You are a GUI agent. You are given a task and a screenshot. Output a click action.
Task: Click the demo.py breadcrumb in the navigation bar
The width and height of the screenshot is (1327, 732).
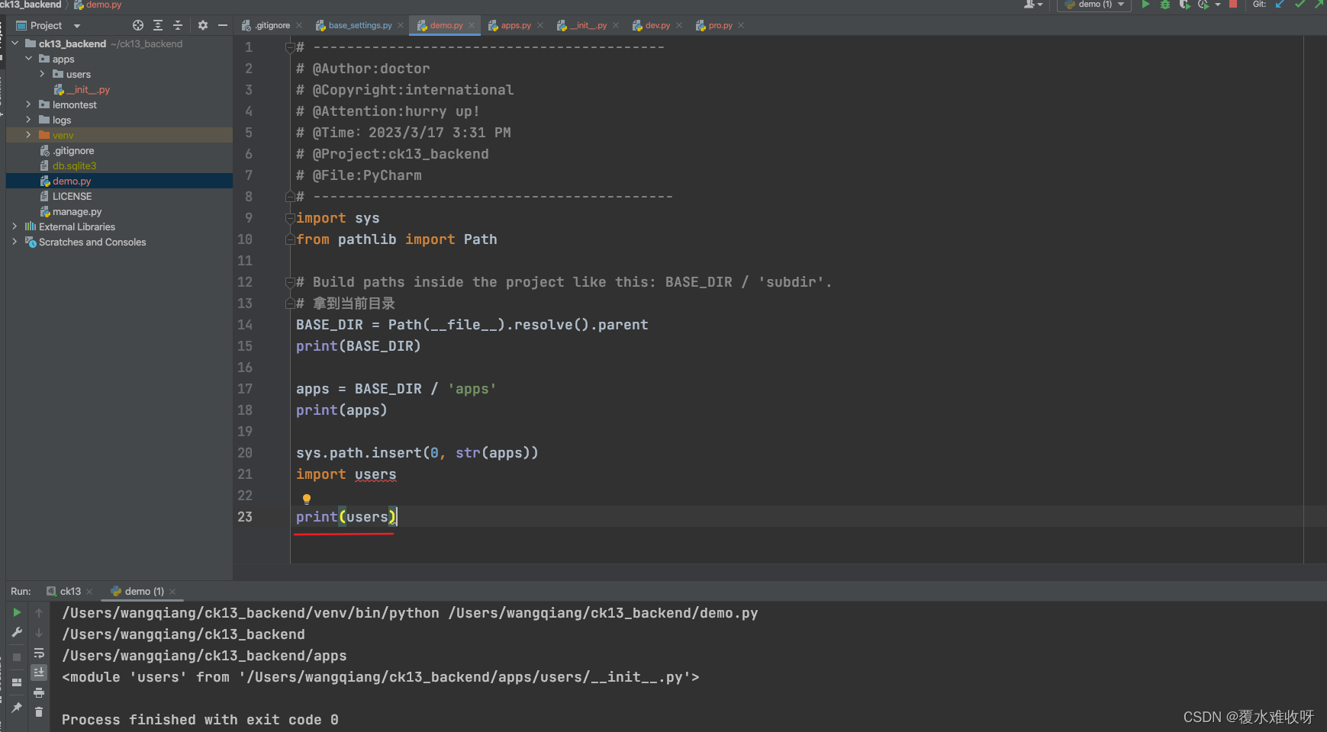tap(98, 5)
